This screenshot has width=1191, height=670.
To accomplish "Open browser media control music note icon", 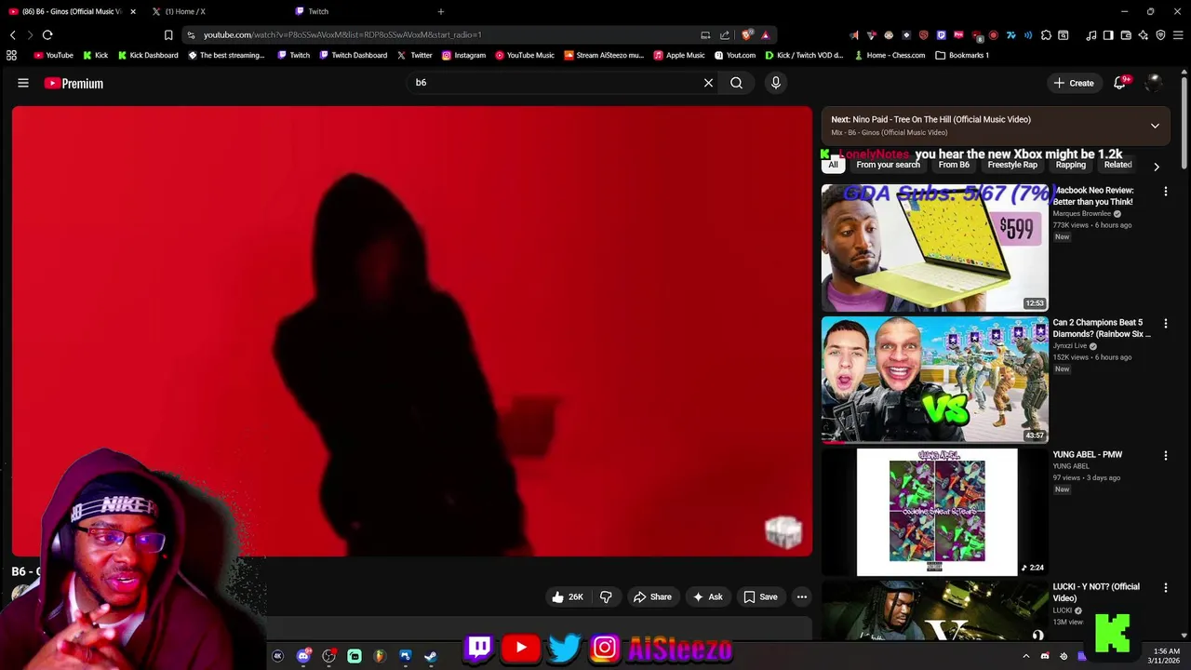I will [x=1091, y=34].
